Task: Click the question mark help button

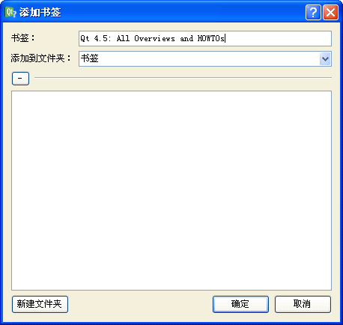Action: pos(313,12)
